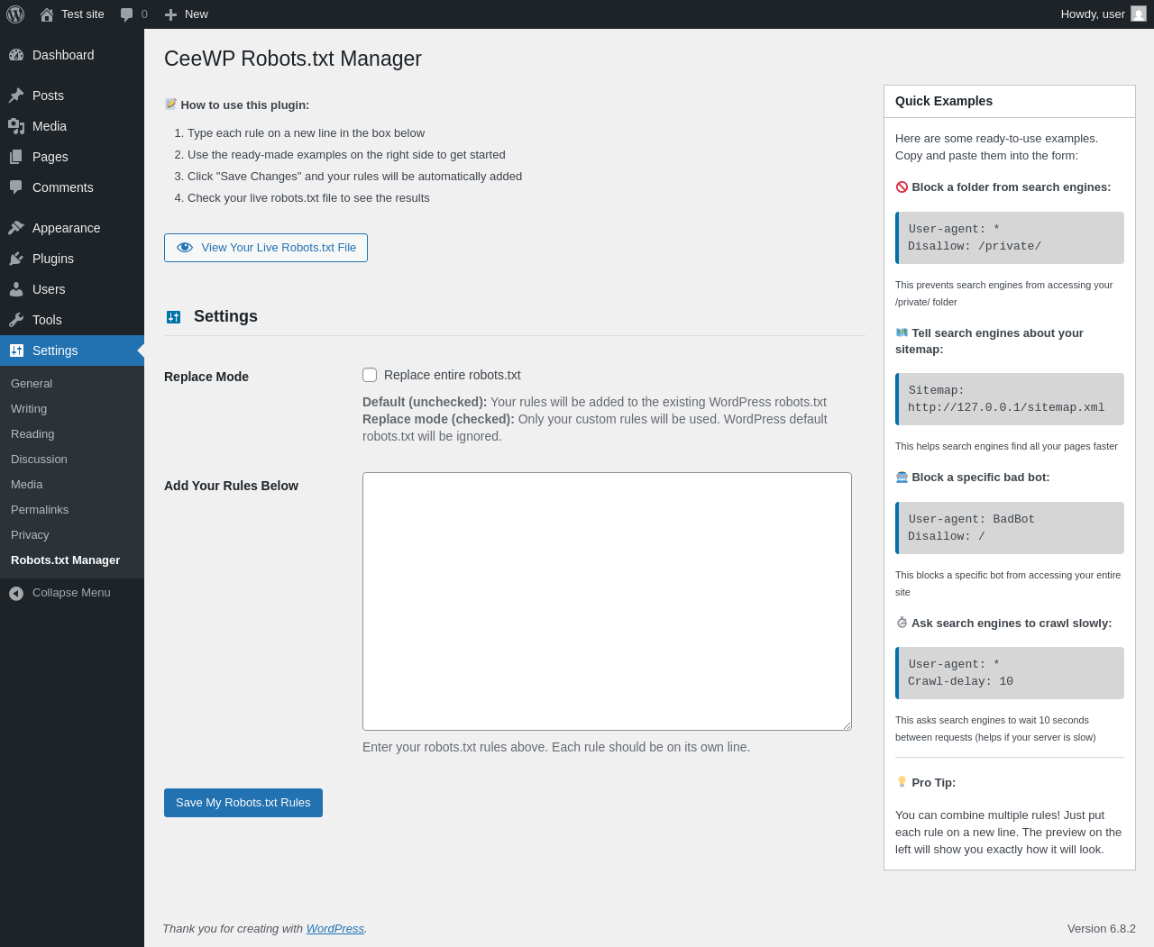1154x947 pixels.
Task: Open the Test site home icon
Action: pos(47,14)
